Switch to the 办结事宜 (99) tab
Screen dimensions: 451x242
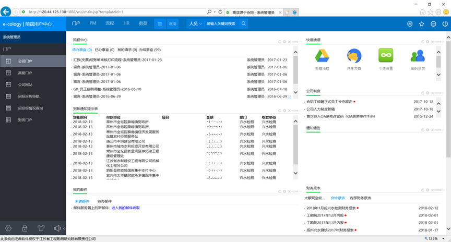(150, 50)
